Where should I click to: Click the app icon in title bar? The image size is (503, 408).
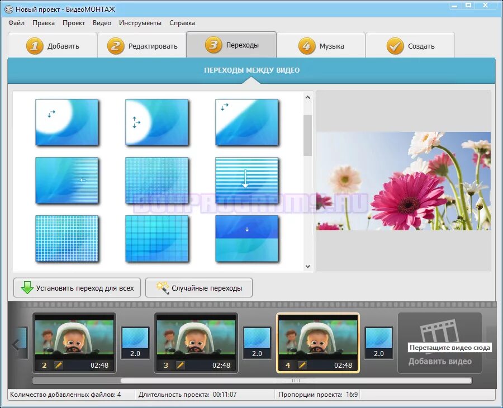click(9, 10)
